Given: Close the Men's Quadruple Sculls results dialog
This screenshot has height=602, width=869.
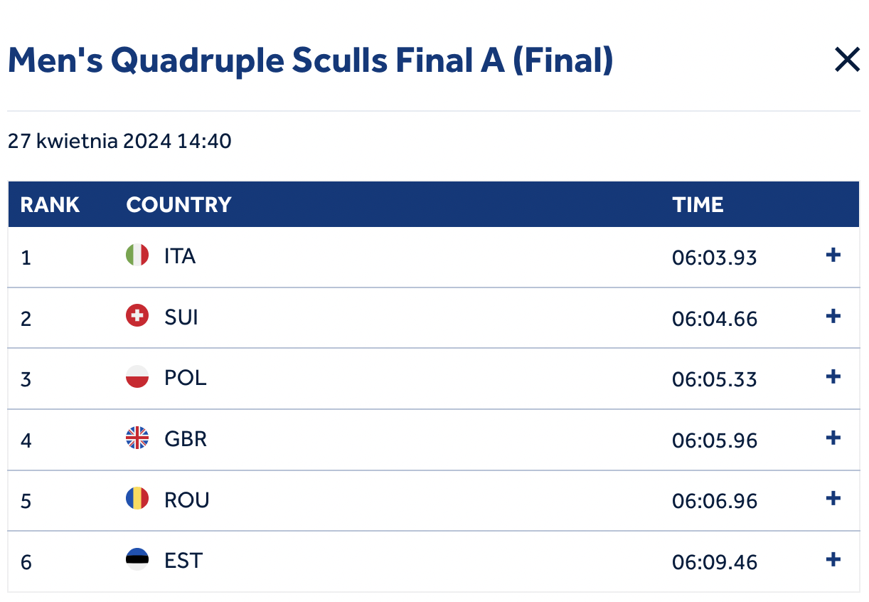Looking at the screenshot, I should (847, 60).
